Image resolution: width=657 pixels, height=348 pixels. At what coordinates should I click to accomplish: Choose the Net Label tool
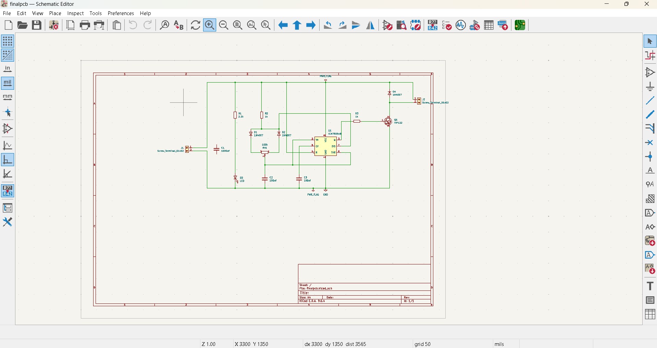[650, 171]
